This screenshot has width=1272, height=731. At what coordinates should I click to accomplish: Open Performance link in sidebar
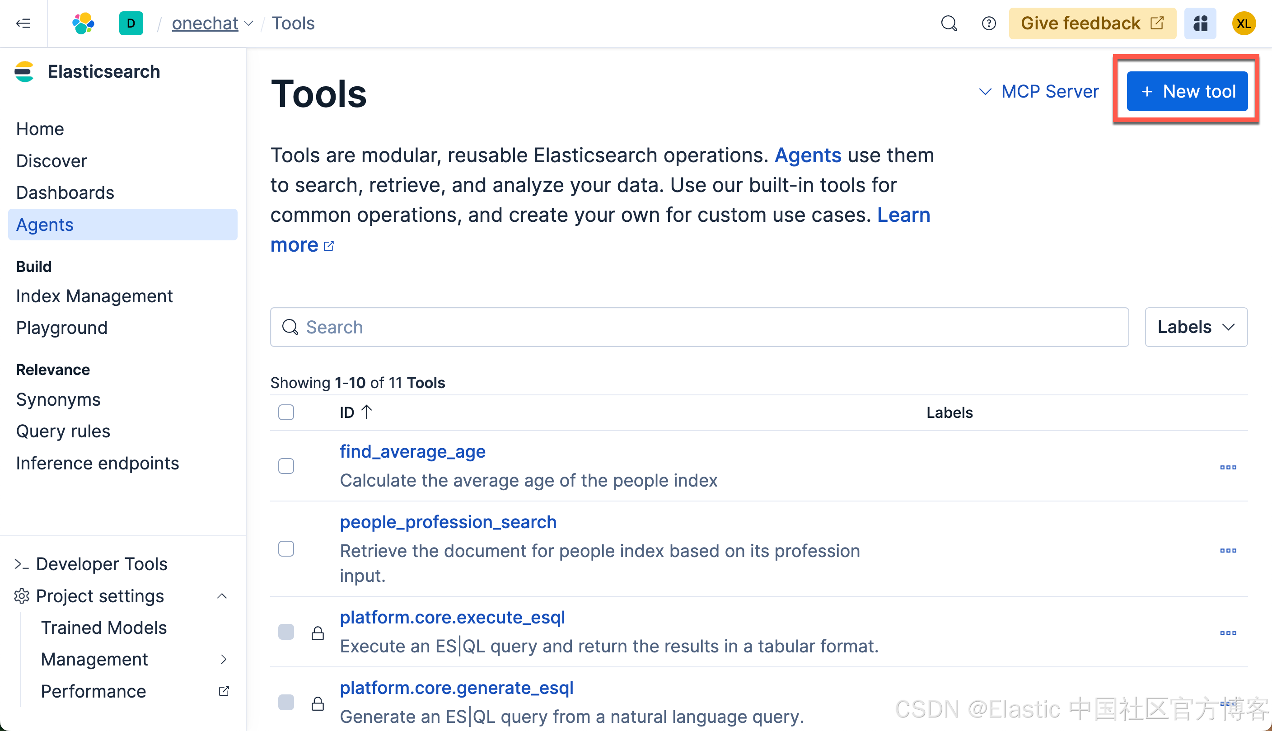(94, 691)
